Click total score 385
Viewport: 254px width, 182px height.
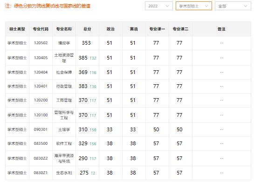[x=83, y=58]
